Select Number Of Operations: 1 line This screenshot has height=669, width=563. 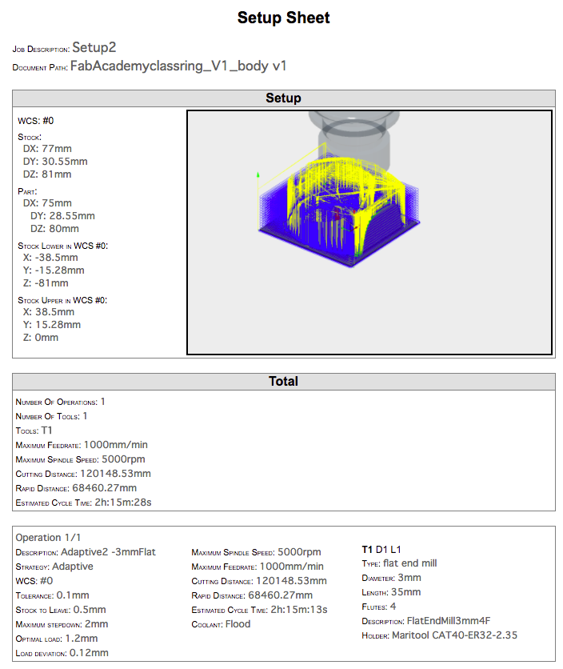[60, 402]
